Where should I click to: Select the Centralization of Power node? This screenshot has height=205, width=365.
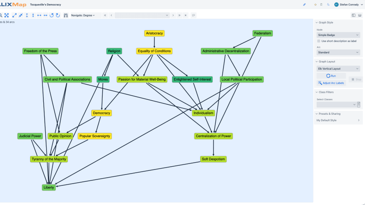[x=214, y=136]
